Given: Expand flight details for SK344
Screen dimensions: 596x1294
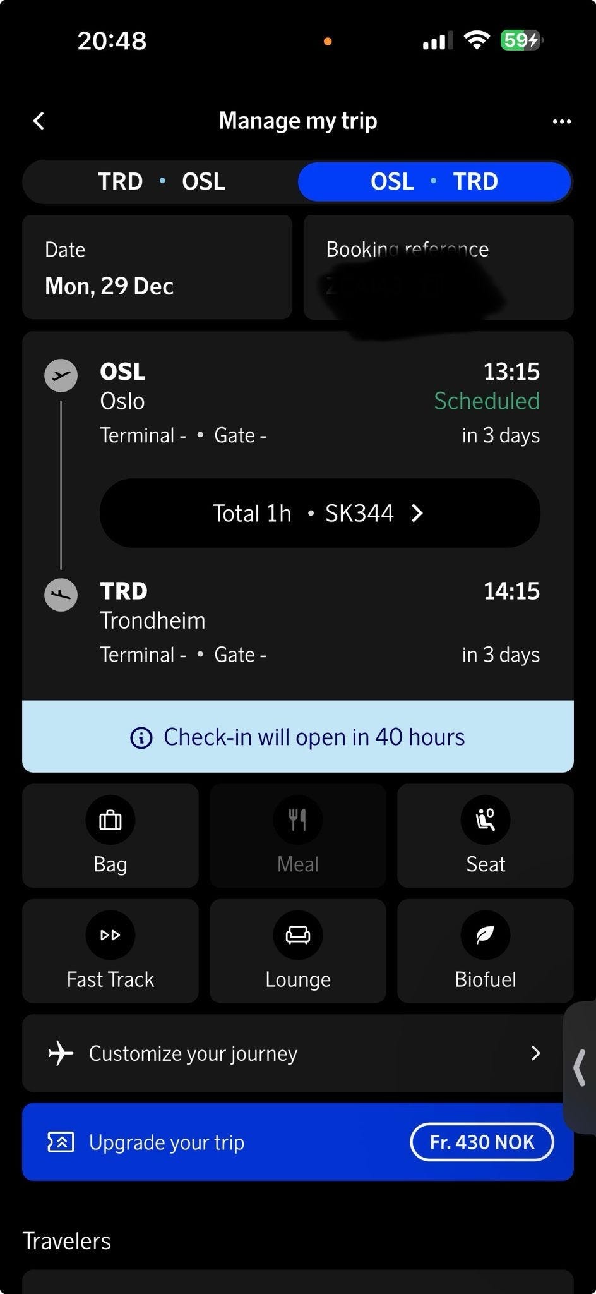Looking at the screenshot, I should click(x=320, y=513).
